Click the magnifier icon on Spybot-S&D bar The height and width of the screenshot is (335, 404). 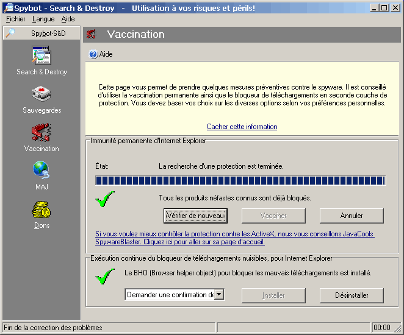click(10, 33)
